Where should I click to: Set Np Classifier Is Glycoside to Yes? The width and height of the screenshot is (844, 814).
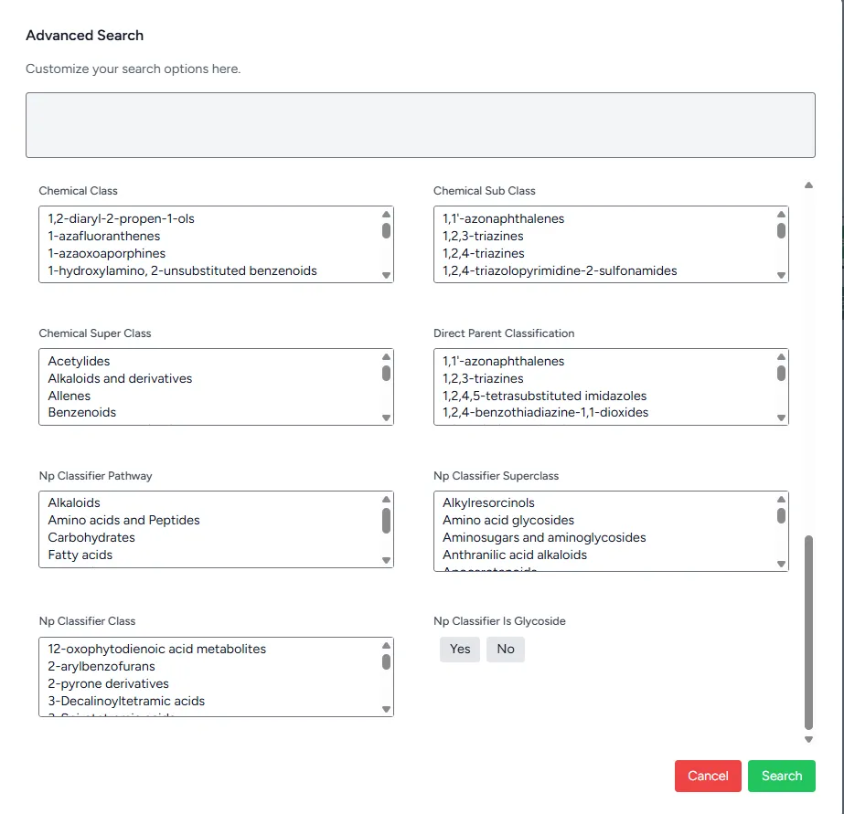[460, 649]
